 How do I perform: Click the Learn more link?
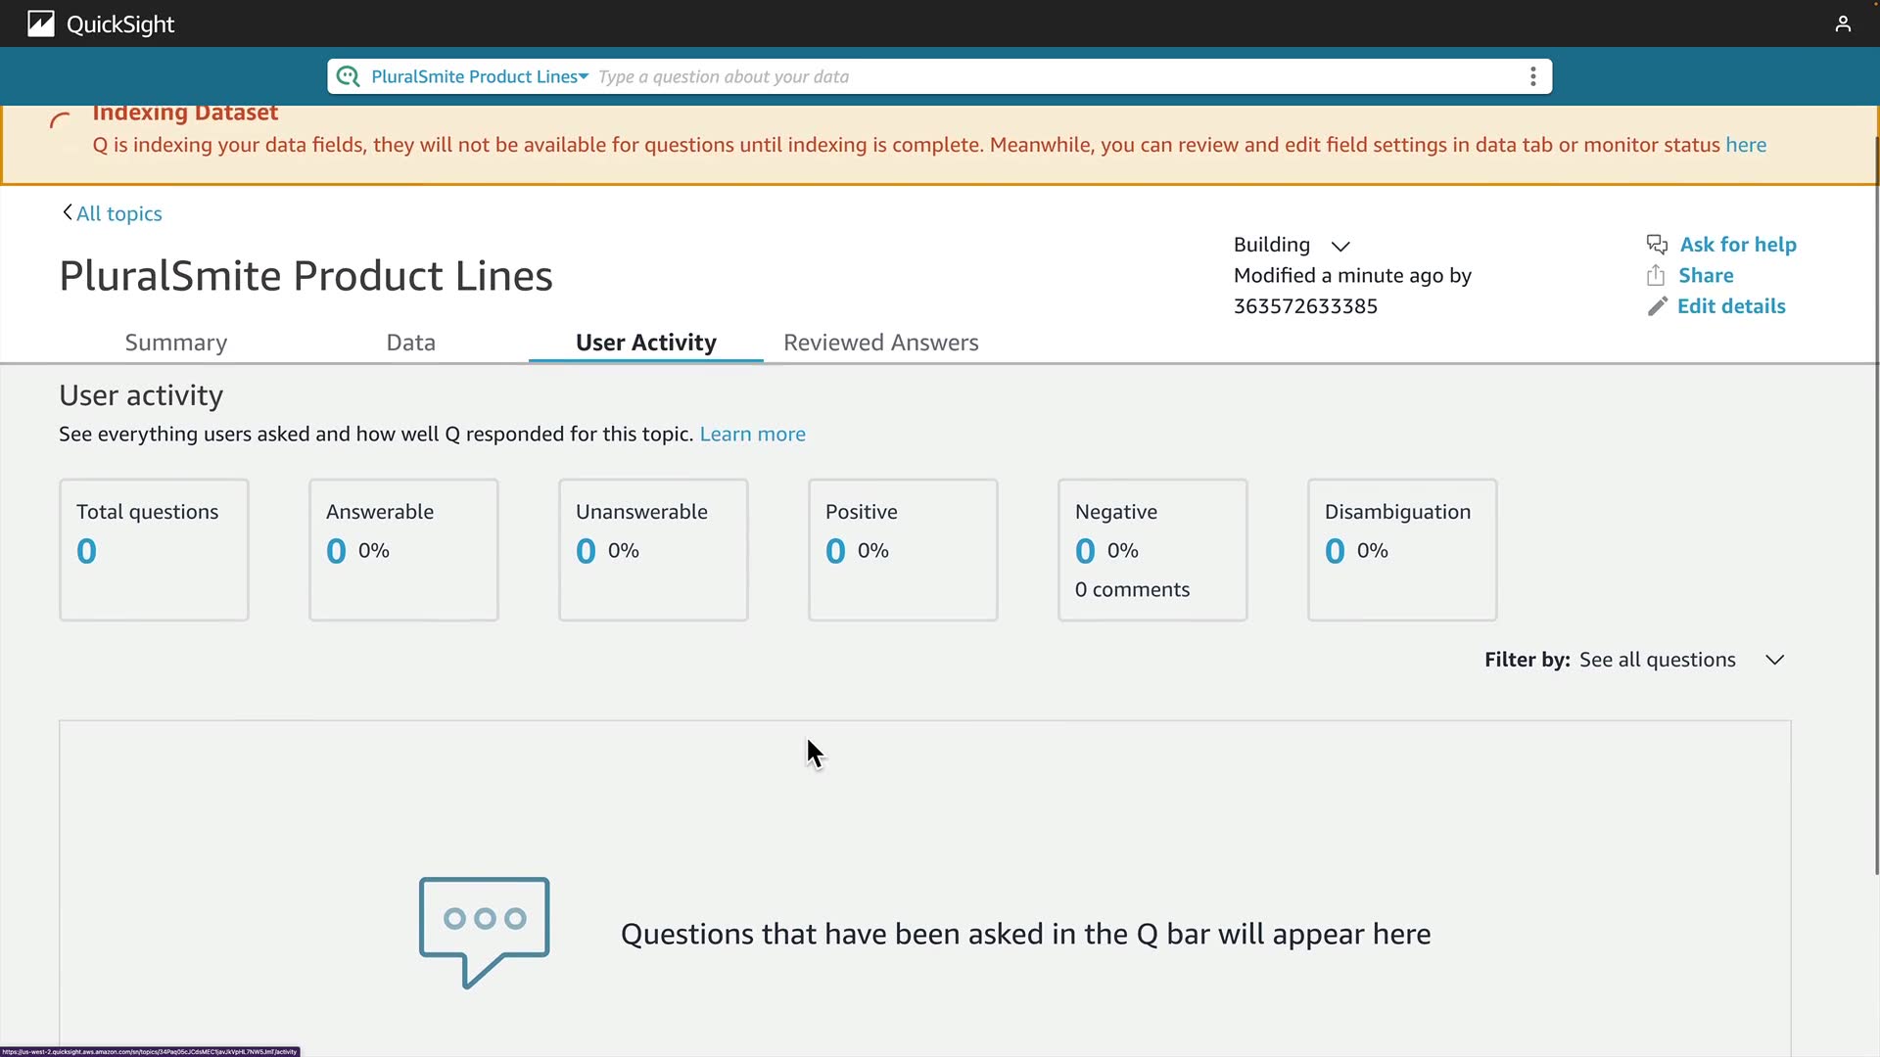(x=752, y=434)
